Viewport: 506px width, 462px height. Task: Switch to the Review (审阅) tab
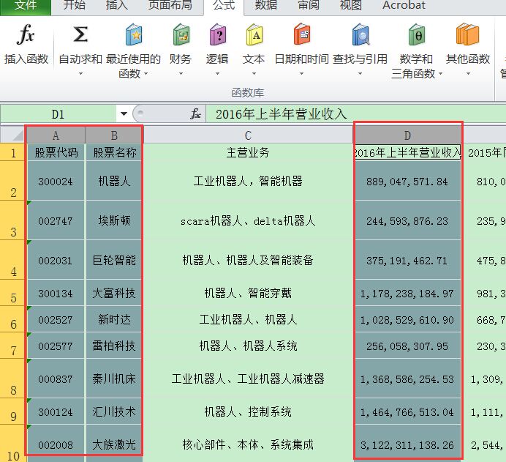click(309, 6)
